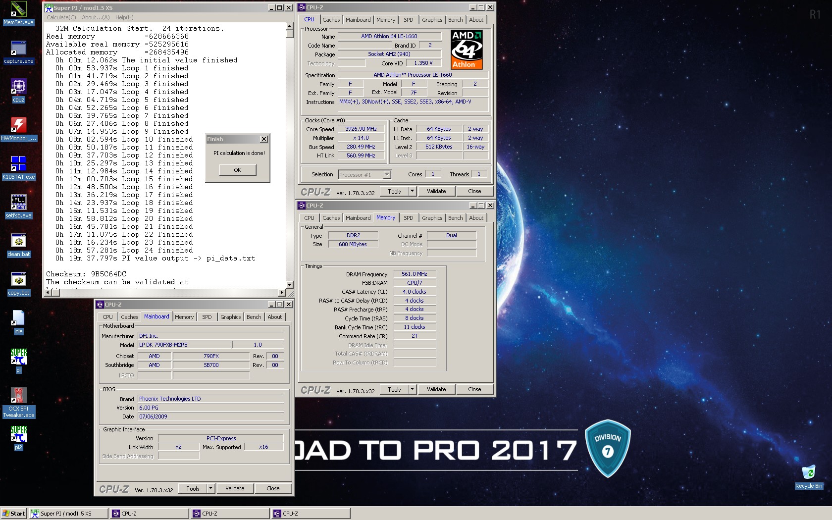Click CPU-Z Mainboard window title icon

[100, 305]
